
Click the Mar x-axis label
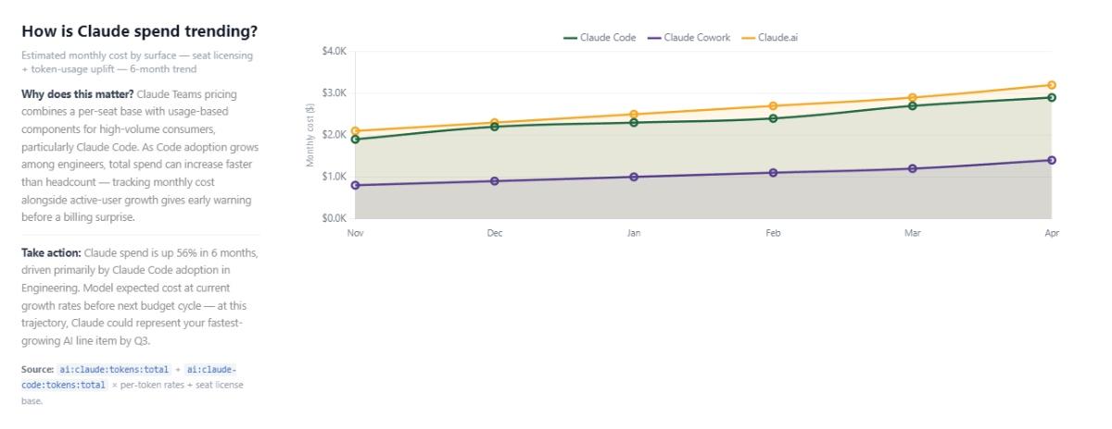pyautogui.click(x=913, y=233)
